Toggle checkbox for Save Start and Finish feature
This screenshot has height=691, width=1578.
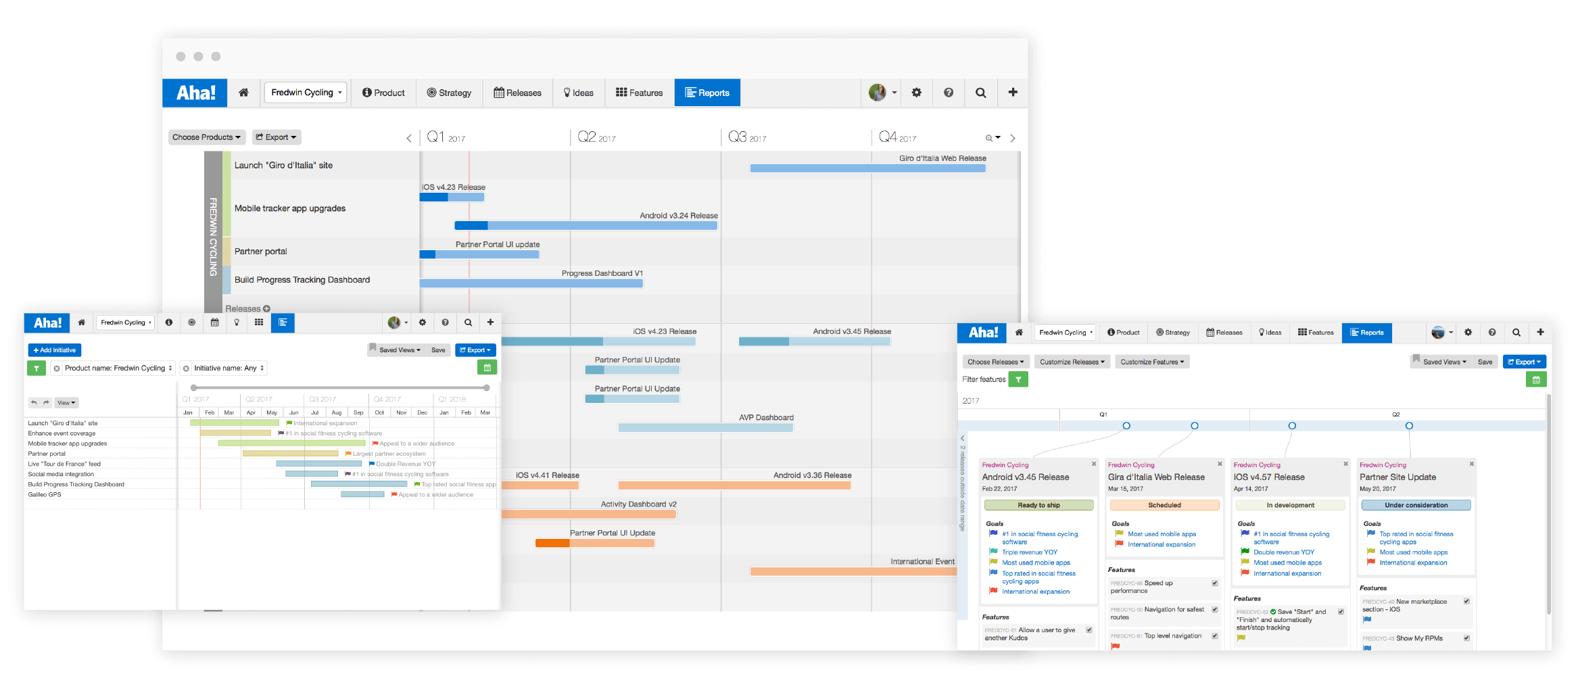coord(1341,612)
